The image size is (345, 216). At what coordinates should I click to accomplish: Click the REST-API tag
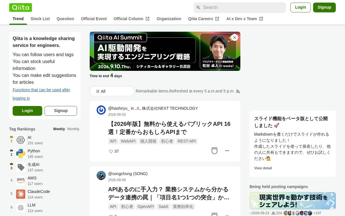tap(187, 141)
